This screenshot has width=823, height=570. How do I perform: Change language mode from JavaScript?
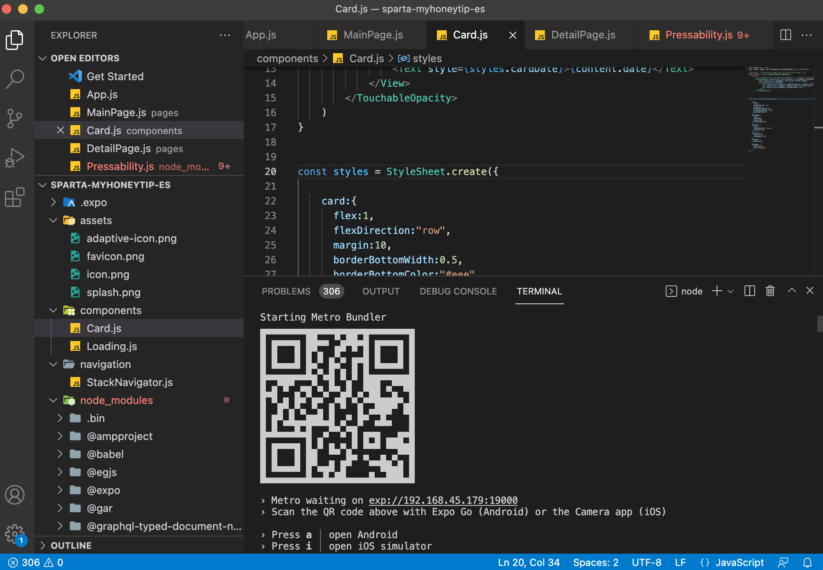point(740,563)
